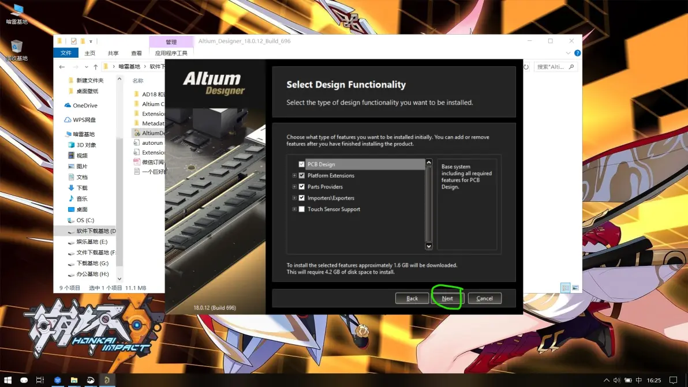Switch Explorer to large icons view
The image size is (688, 387).
click(x=575, y=288)
